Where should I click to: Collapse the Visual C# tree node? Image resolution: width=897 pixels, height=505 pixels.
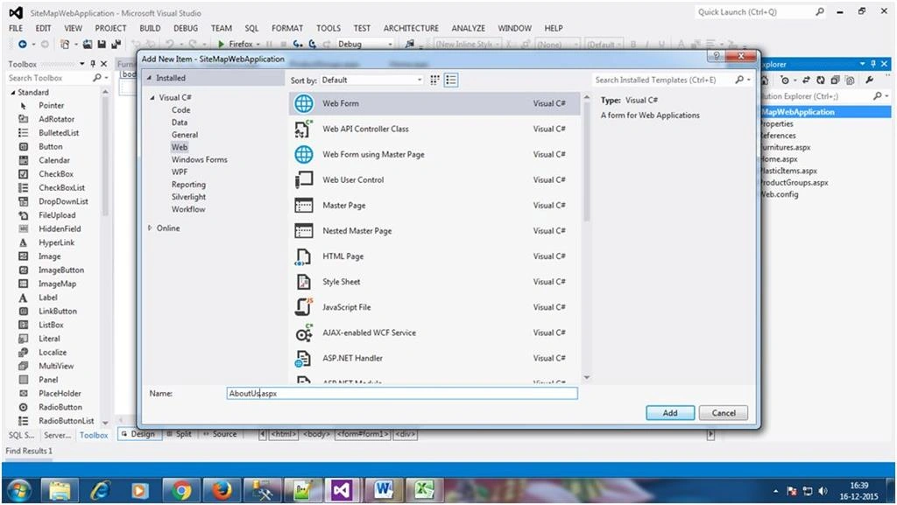point(152,98)
